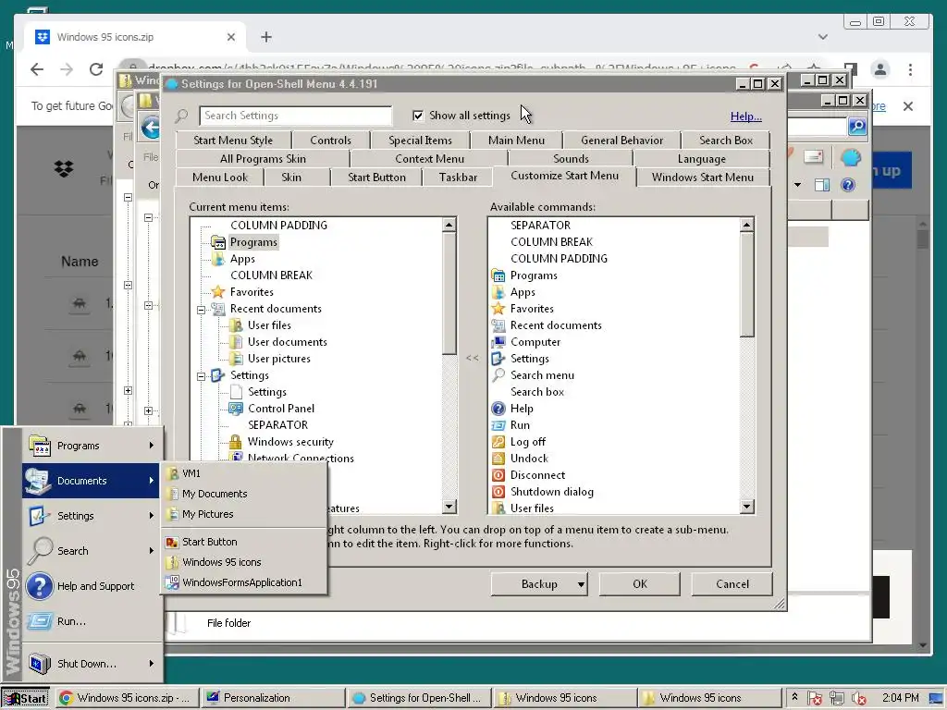Screen dimensions: 947x710
Task: Click the Settings icon in Available commands
Action: point(498,359)
